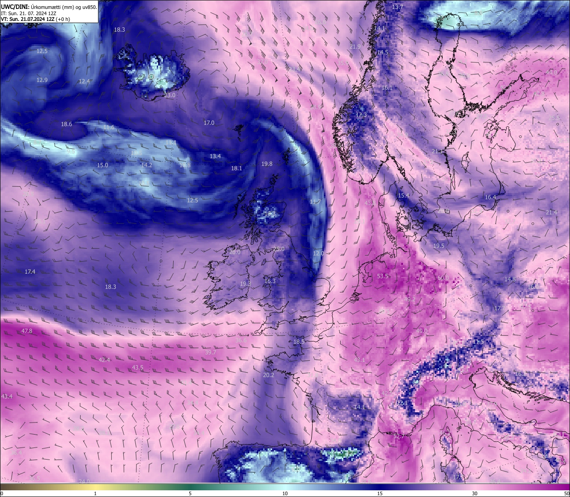Image resolution: width=570 pixels, height=497 pixels.
Task: Click the 20.2 value off Brittany
Action: tap(269, 375)
